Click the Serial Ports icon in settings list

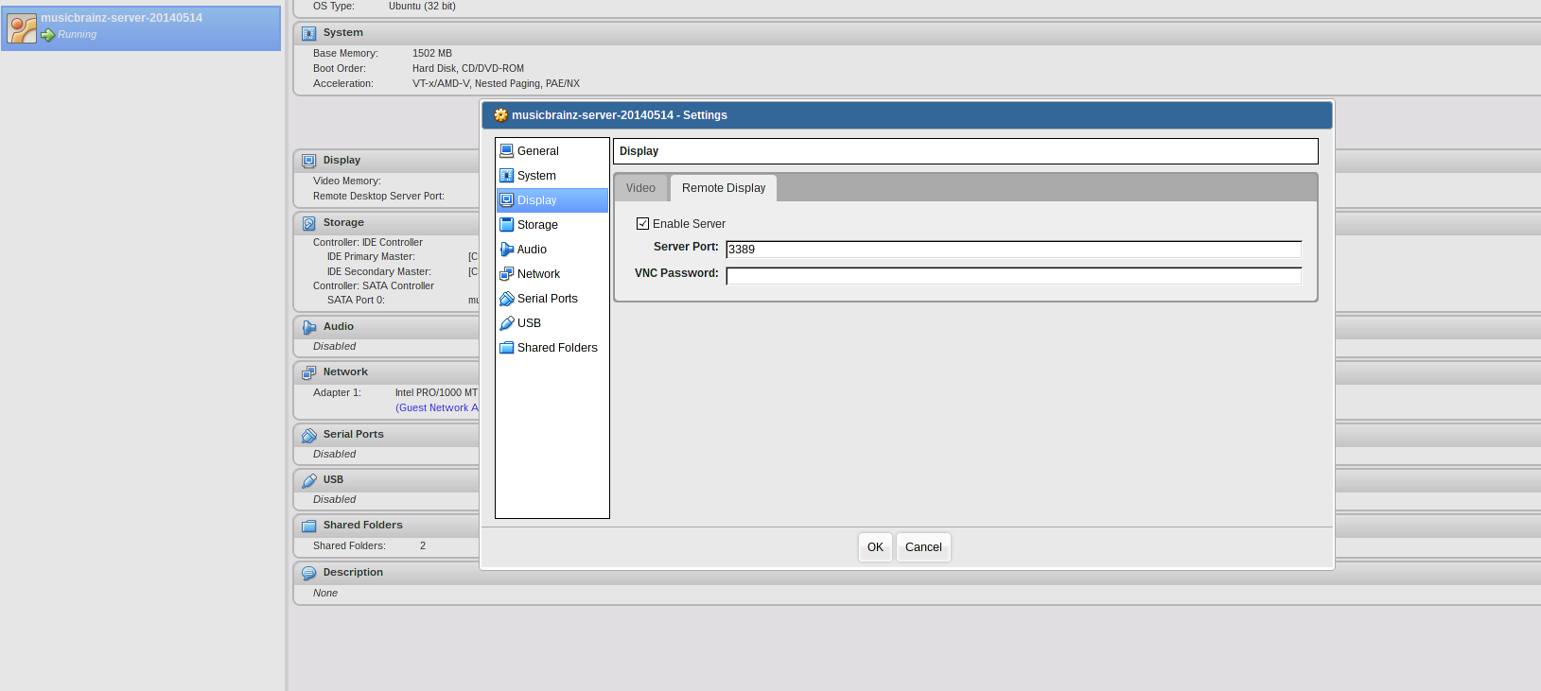[x=506, y=299]
